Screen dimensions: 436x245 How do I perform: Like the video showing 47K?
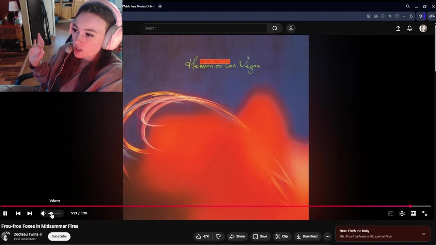203,236
